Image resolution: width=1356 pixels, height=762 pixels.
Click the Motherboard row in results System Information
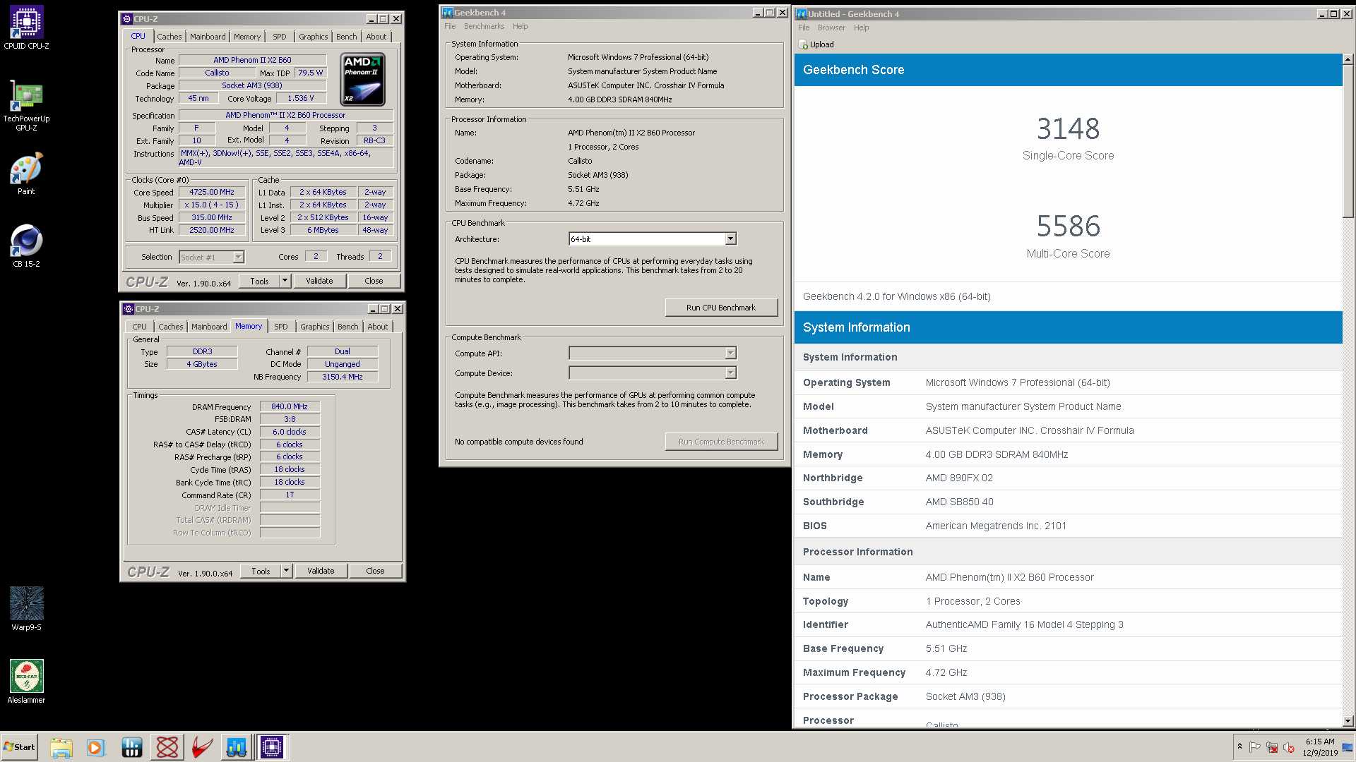coord(1068,430)
